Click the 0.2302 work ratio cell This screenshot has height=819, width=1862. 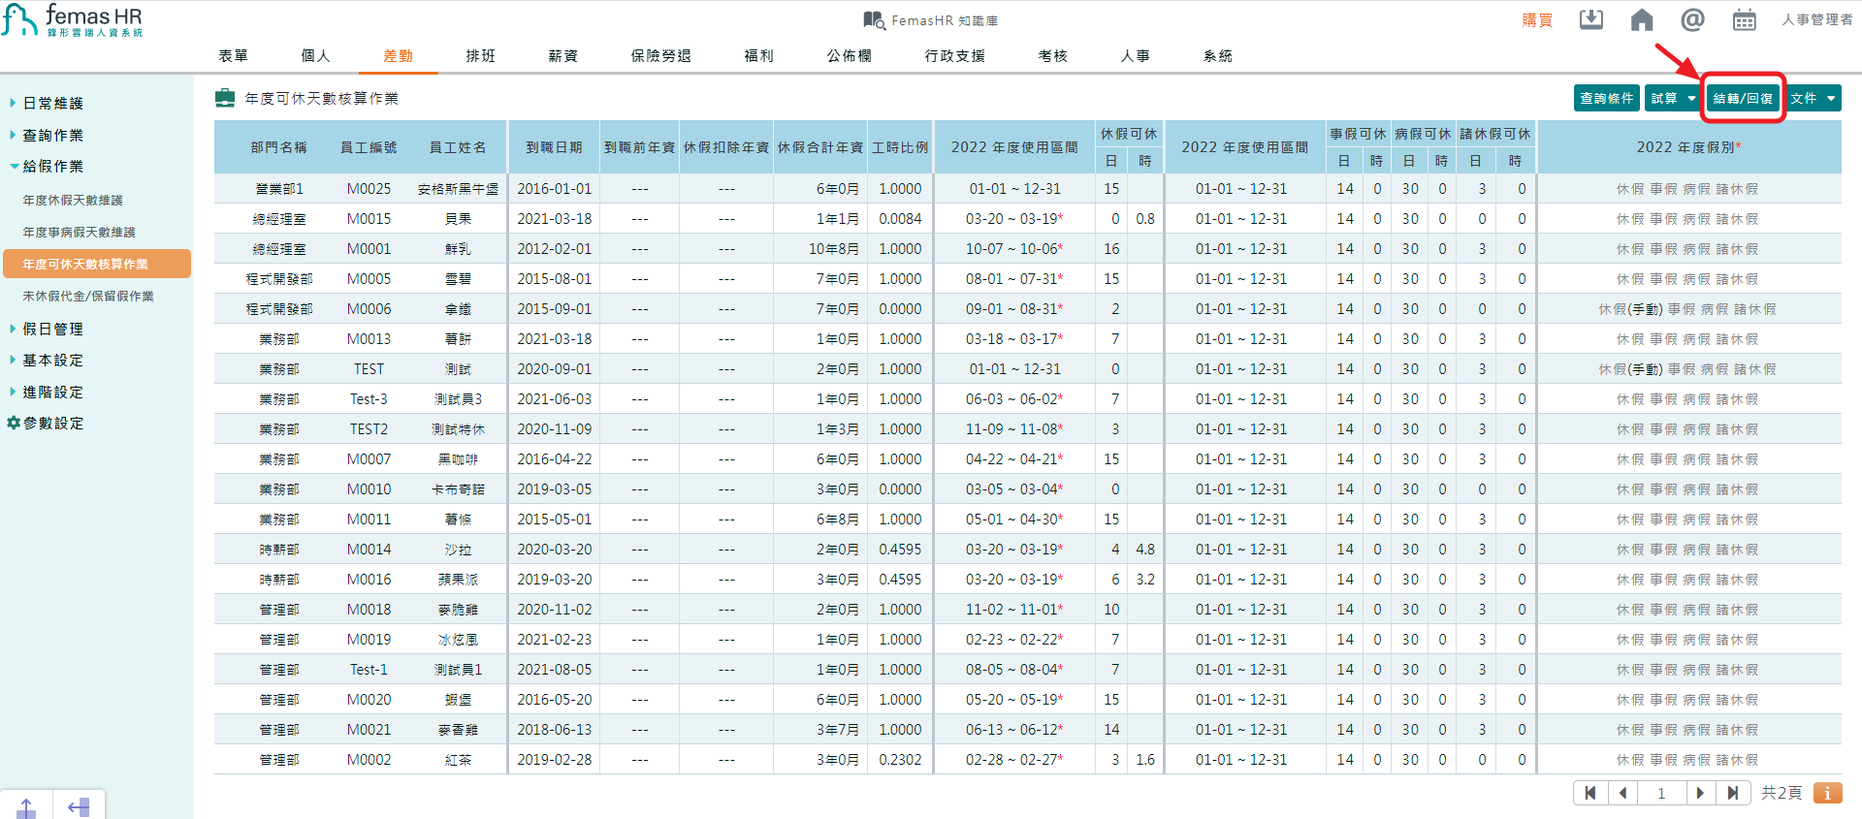point(900,760)
